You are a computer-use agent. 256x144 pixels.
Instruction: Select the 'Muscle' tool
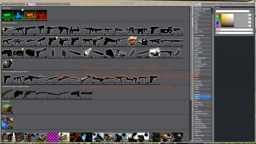click(x=202, y=19)
